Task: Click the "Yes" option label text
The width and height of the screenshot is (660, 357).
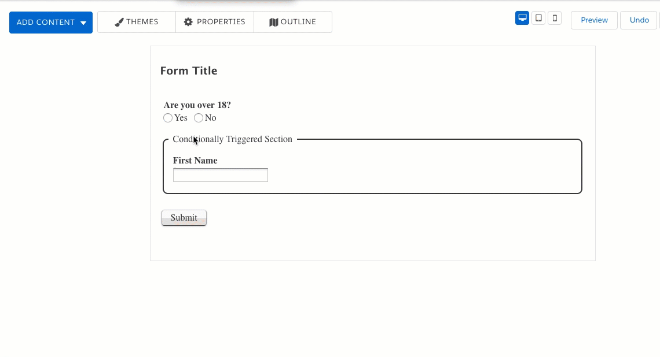Action: pos(181,118)
